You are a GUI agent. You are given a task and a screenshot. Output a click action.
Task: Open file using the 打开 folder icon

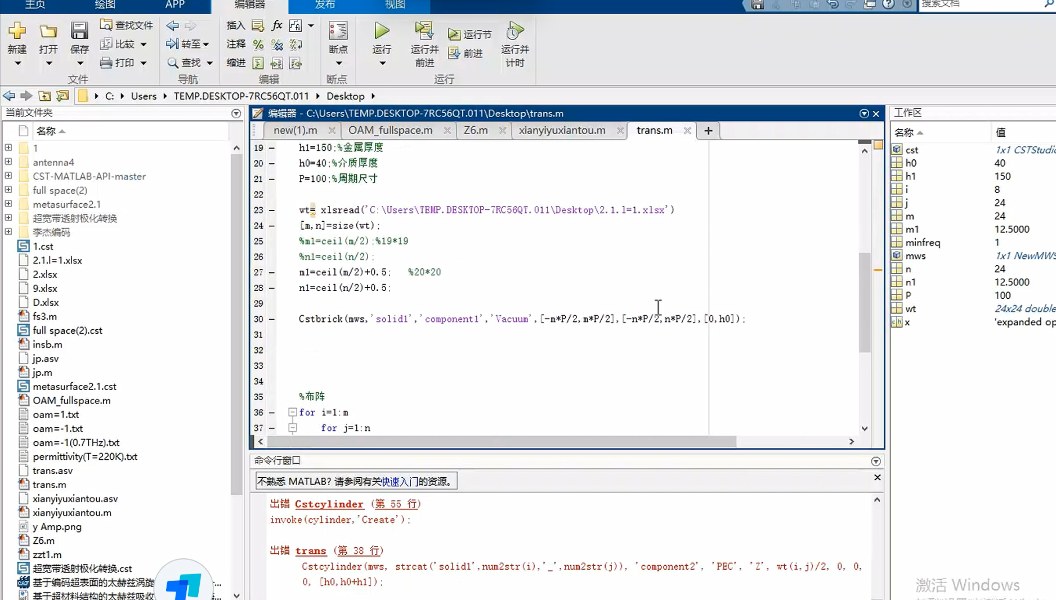coord(48,31)
